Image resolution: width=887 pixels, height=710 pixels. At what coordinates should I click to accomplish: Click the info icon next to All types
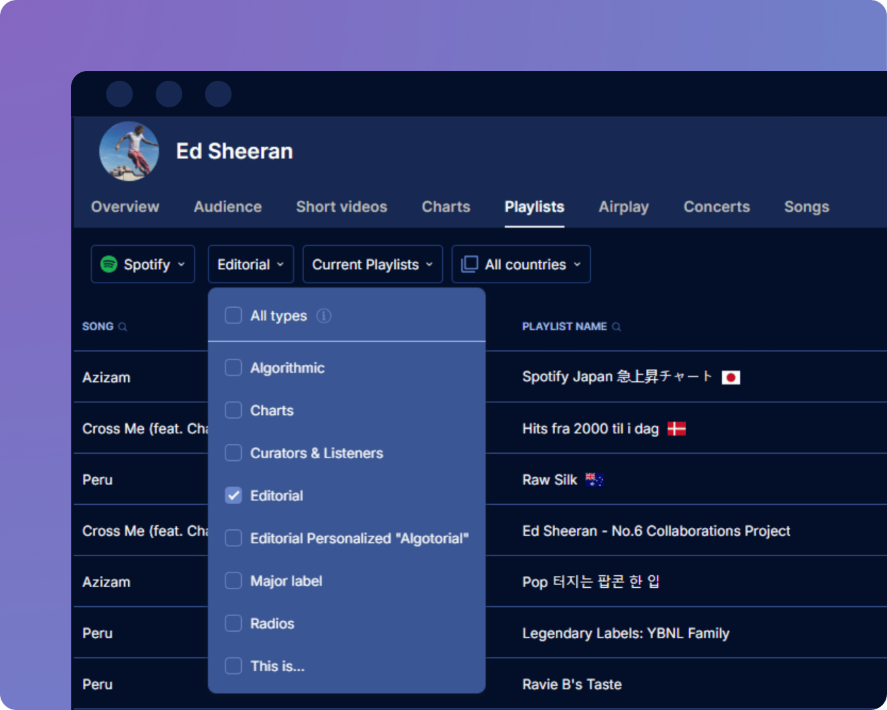tap(323, 316)
